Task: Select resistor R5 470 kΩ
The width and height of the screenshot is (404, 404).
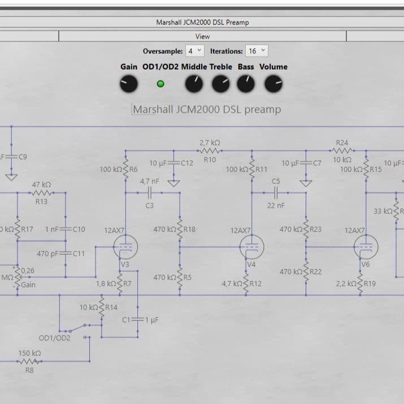Action: (180, 277)
